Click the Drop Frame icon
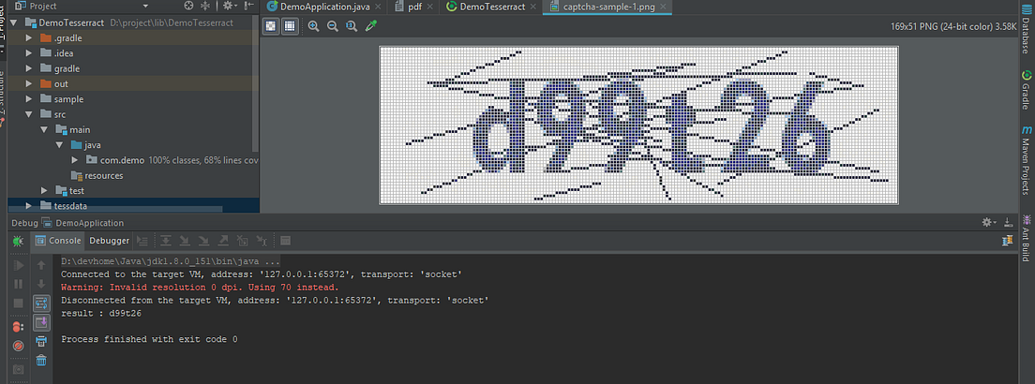Image resolution: width=1035 pixels, height=384 pixels. tap(242, 241)
